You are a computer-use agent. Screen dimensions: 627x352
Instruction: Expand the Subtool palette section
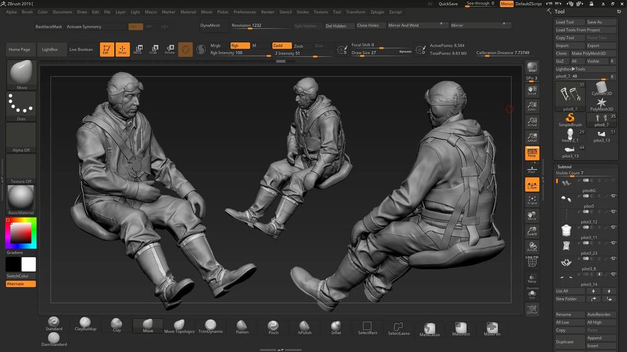point(564,166)
